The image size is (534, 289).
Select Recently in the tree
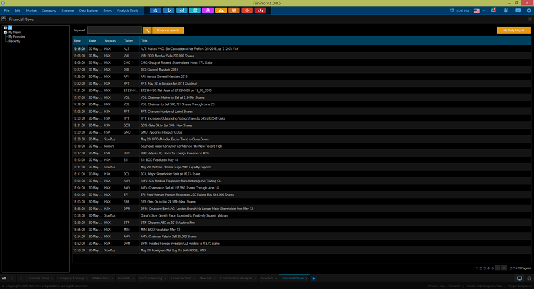14,41
